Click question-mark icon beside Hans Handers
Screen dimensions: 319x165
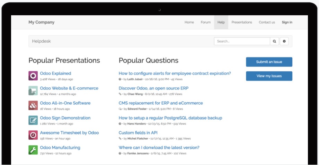point(120,124)
